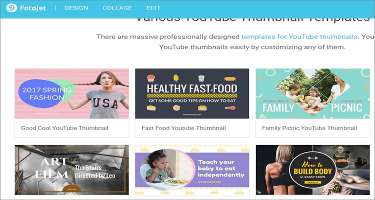Screen dimensions: 375x200
Task: Click Fast Food Youtube Thumbnail caption
Action: (183, 128)
